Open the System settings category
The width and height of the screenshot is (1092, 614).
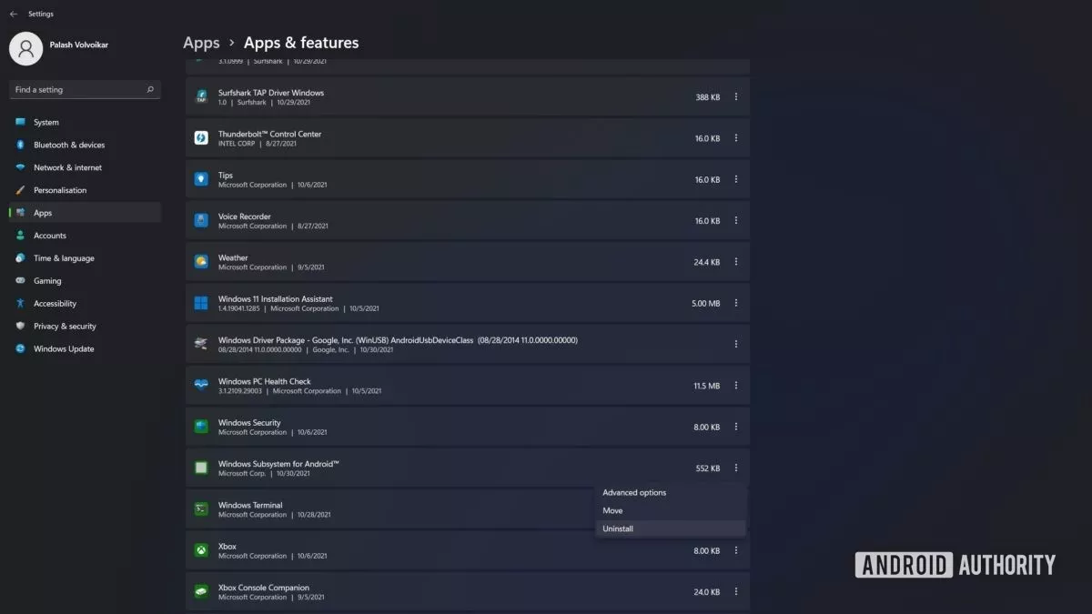85,122
